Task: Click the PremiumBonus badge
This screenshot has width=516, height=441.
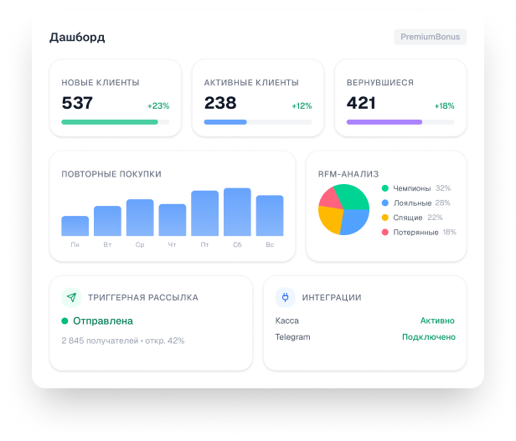Action: (430, 37)
